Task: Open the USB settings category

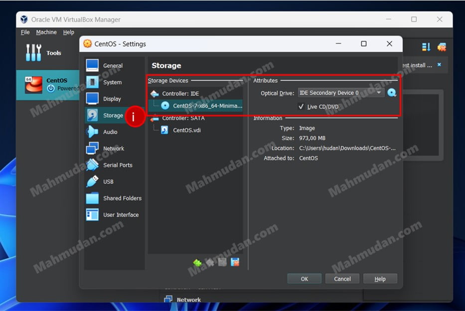Action: click(x=114, y=182)
